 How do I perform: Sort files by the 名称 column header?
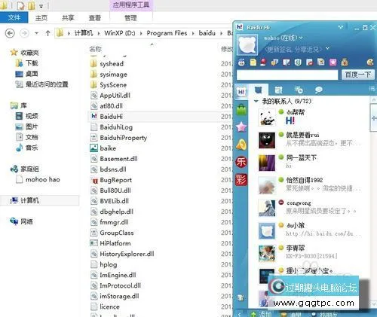coord(96,49)
